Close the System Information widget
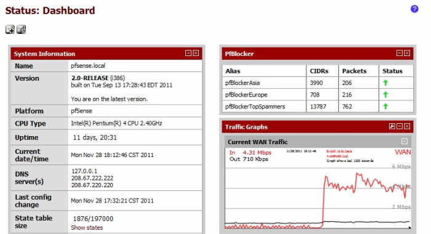 (196, 53)
